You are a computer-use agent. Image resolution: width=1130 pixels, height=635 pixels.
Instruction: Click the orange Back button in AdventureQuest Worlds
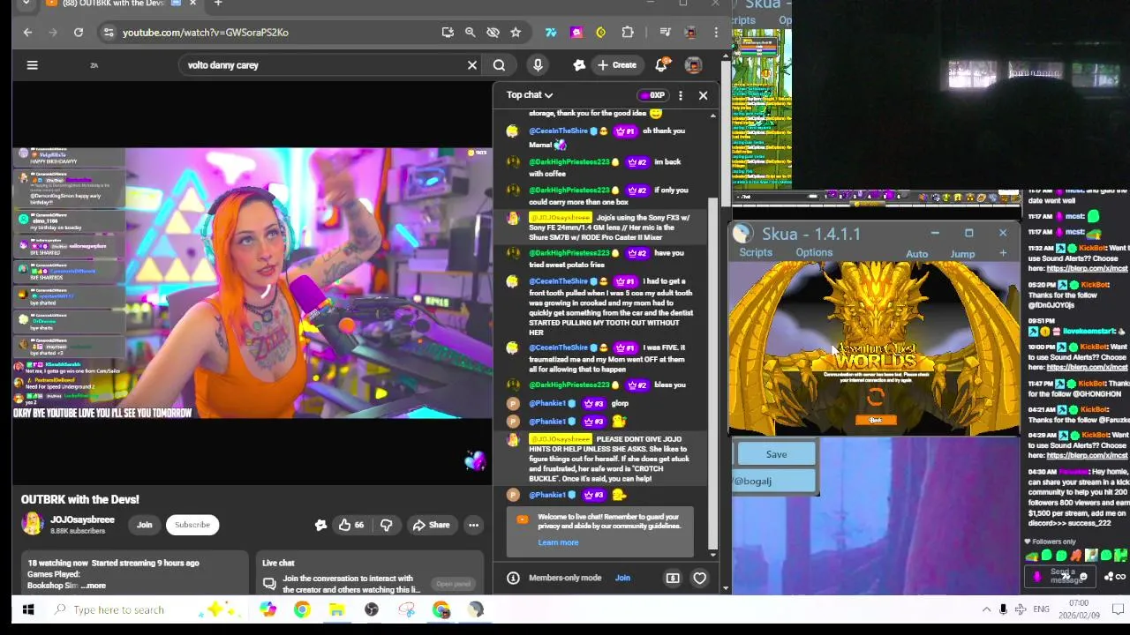[x=875, y=420]
